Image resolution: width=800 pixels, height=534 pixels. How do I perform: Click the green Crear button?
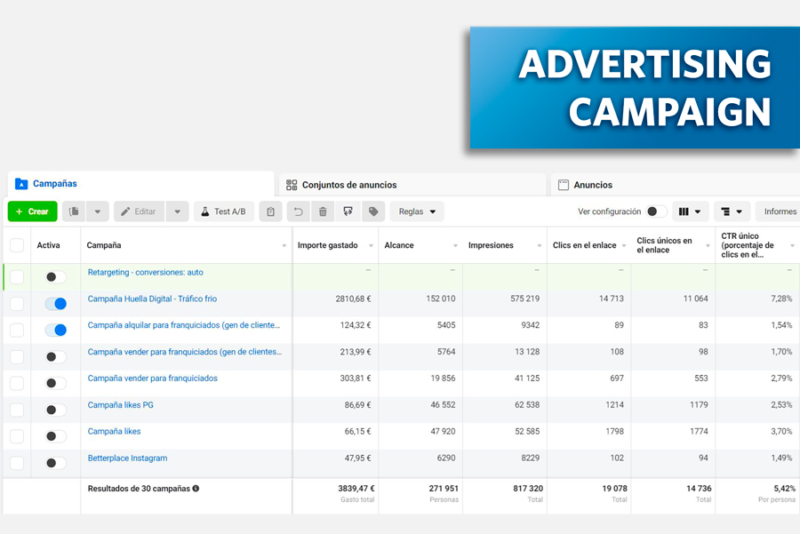click(32, 211)
